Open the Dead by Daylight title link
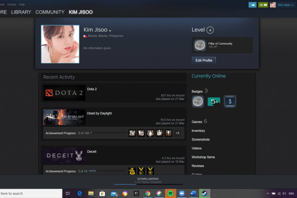297x198 pixels. pos(99,113)
